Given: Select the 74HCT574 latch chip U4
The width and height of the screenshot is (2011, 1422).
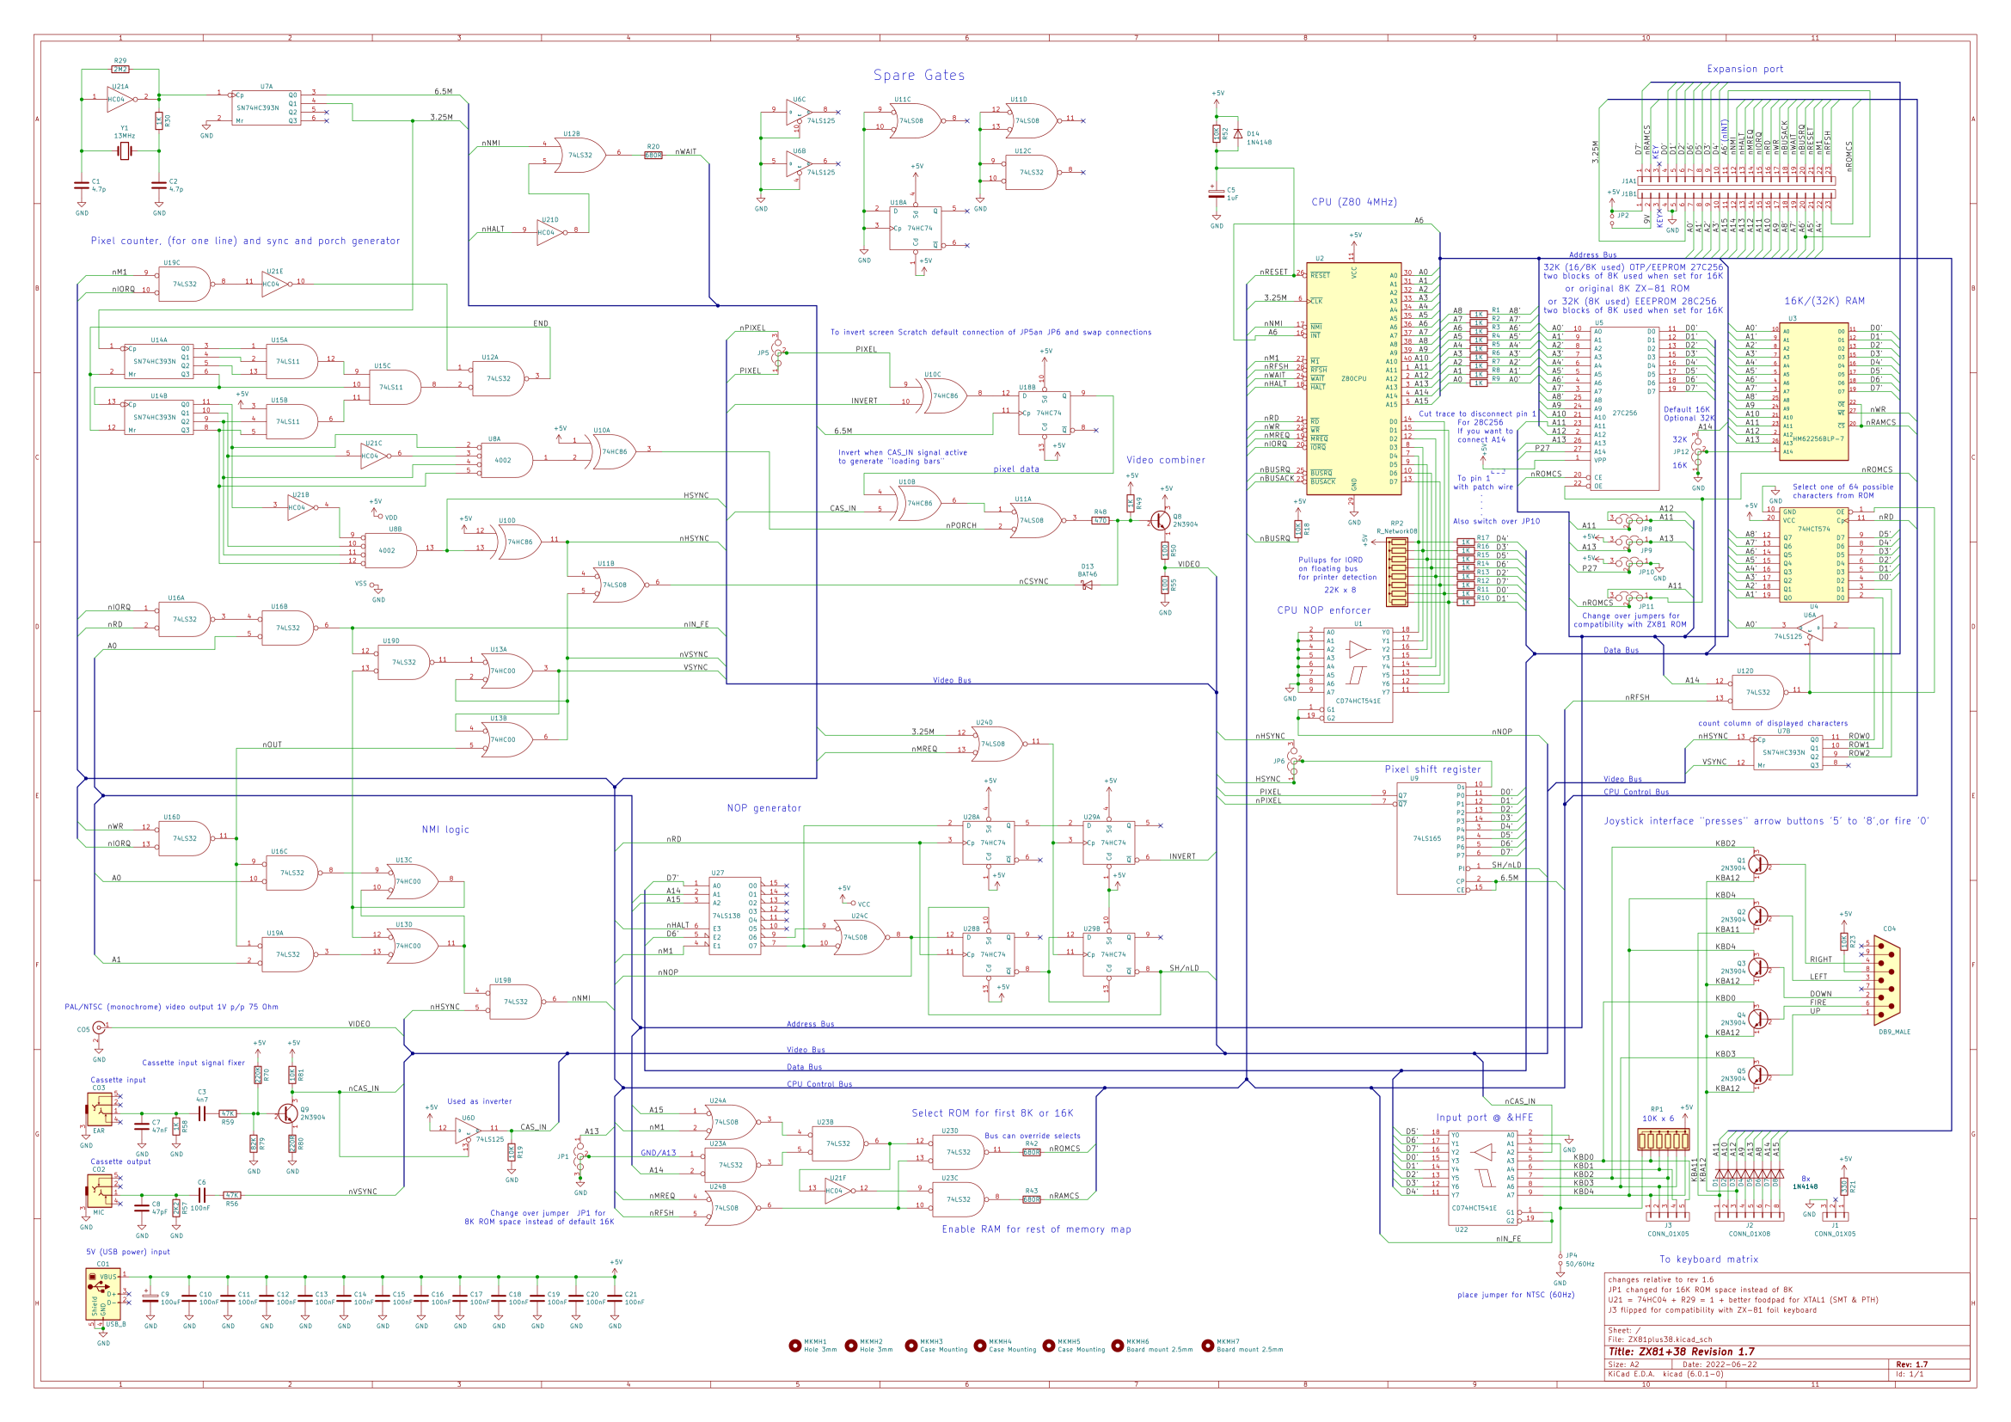Looking at the screenshot, I should (x=1813, y=554).
